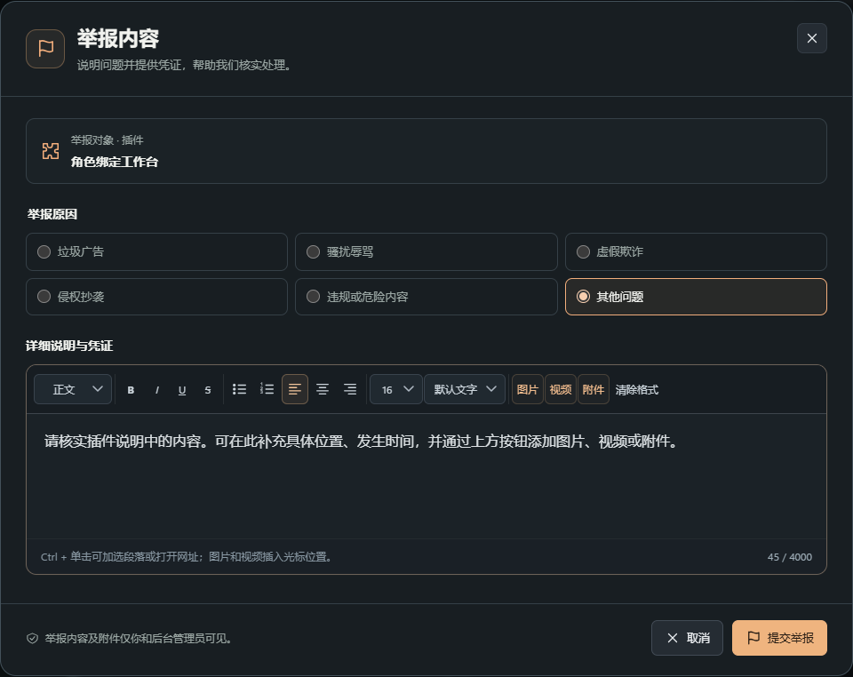Viewport: 853px width, 677px height.
Task: Insert an image via 图片 button
Action: click(527, 389)
